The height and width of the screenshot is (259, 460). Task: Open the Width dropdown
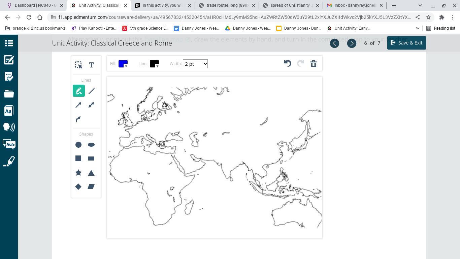pos(195,64)
